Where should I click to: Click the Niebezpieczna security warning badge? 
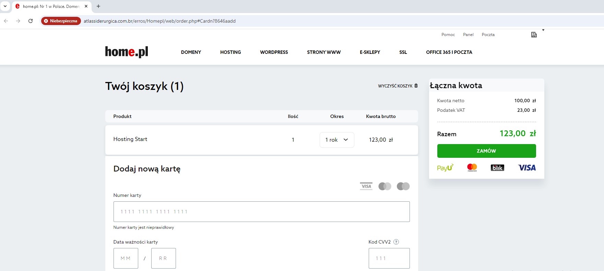pos(61,21)
